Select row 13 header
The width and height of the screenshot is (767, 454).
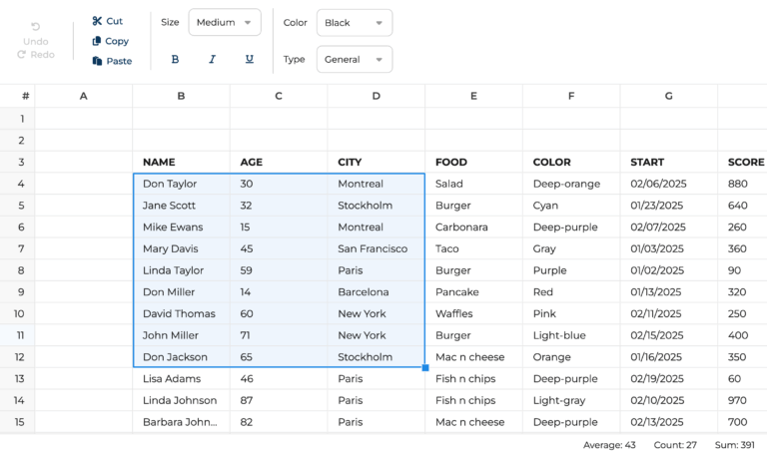(18, 379)
